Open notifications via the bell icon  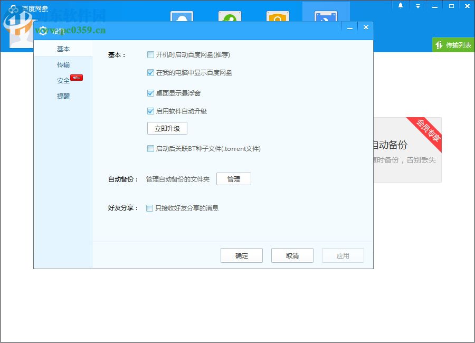point(400,6)
